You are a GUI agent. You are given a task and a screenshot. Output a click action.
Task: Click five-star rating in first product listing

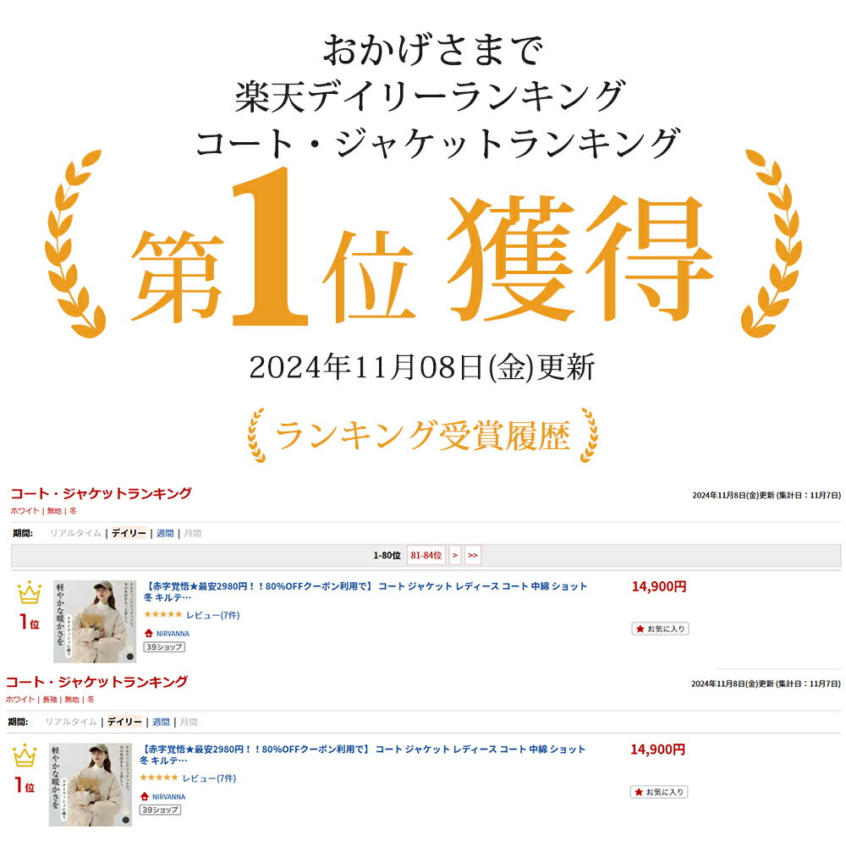click(x=163, y=614)
